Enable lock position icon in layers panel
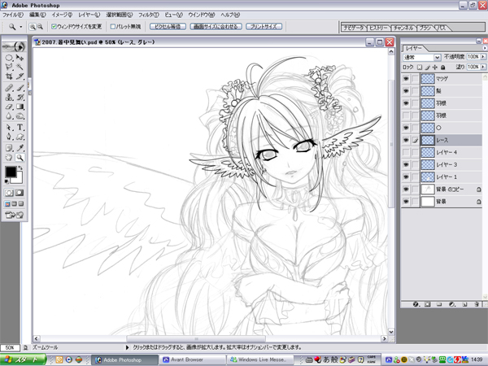 coord(435,67)
